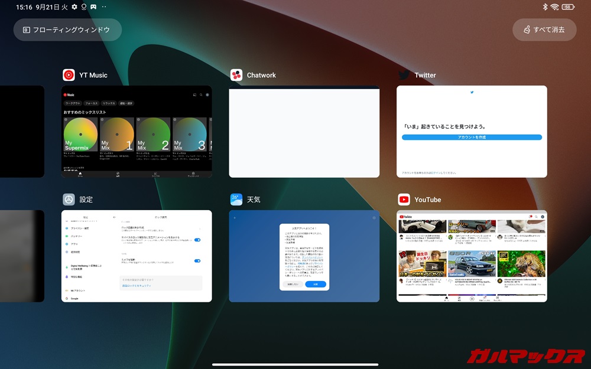Click the blue アカウントを作成 button on Twitter

(x=472, y=137)
